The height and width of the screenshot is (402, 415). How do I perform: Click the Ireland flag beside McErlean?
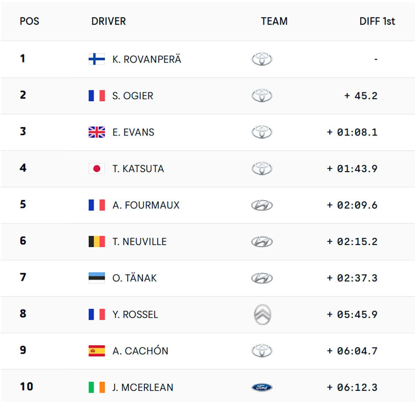96,387
